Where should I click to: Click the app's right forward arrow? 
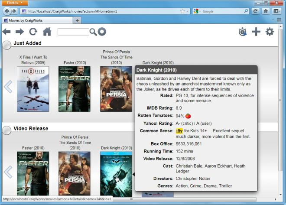tap(19, 32)
